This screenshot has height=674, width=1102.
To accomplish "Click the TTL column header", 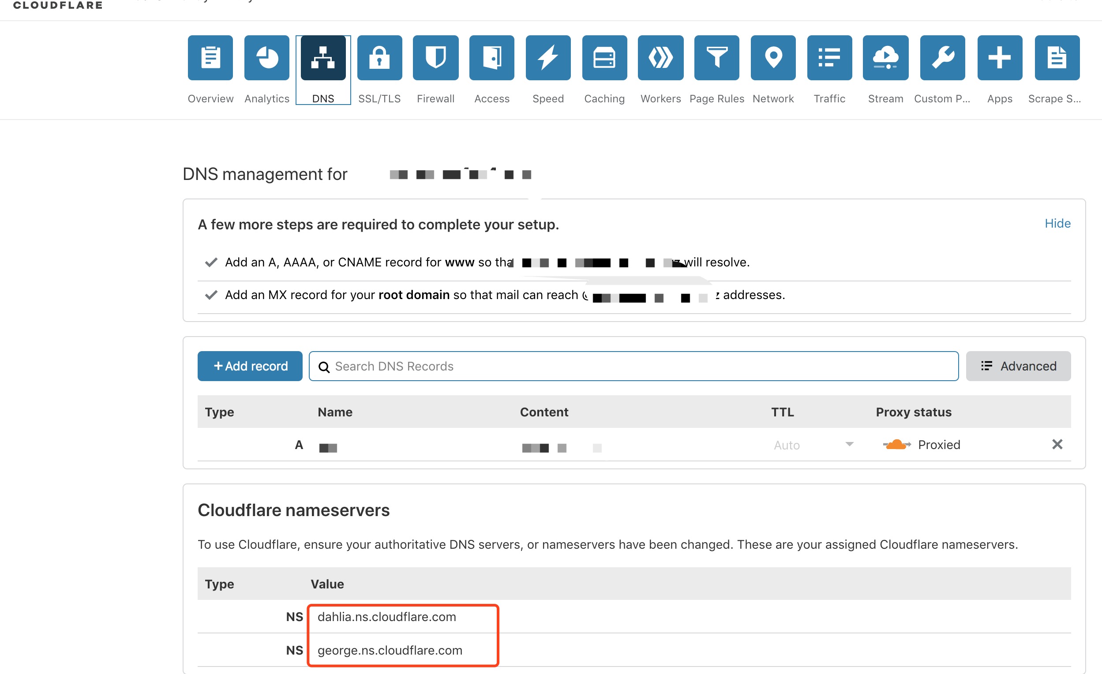I will pos(782,412).
